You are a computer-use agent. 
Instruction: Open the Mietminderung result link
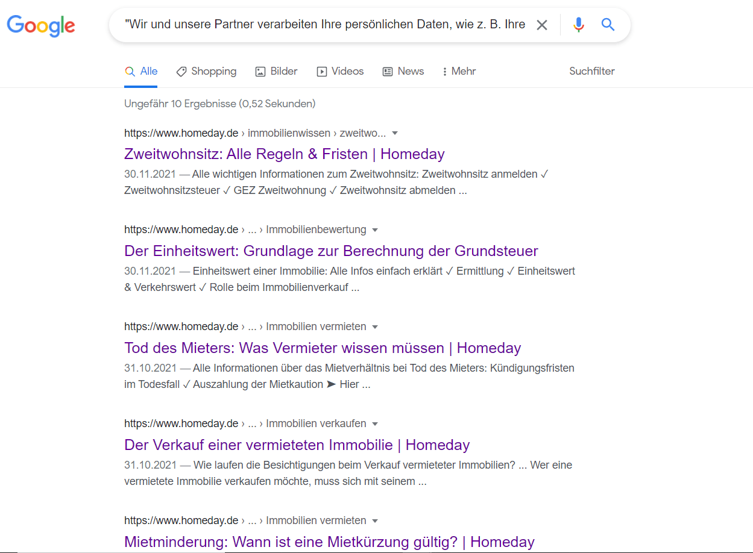[329, 542]
